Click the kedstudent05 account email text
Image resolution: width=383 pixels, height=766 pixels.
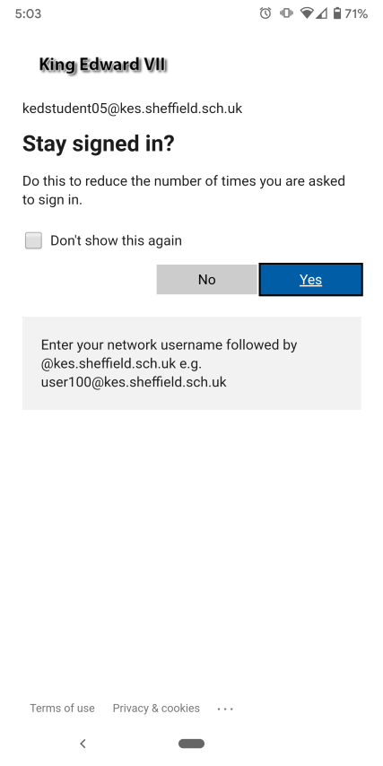133,108
